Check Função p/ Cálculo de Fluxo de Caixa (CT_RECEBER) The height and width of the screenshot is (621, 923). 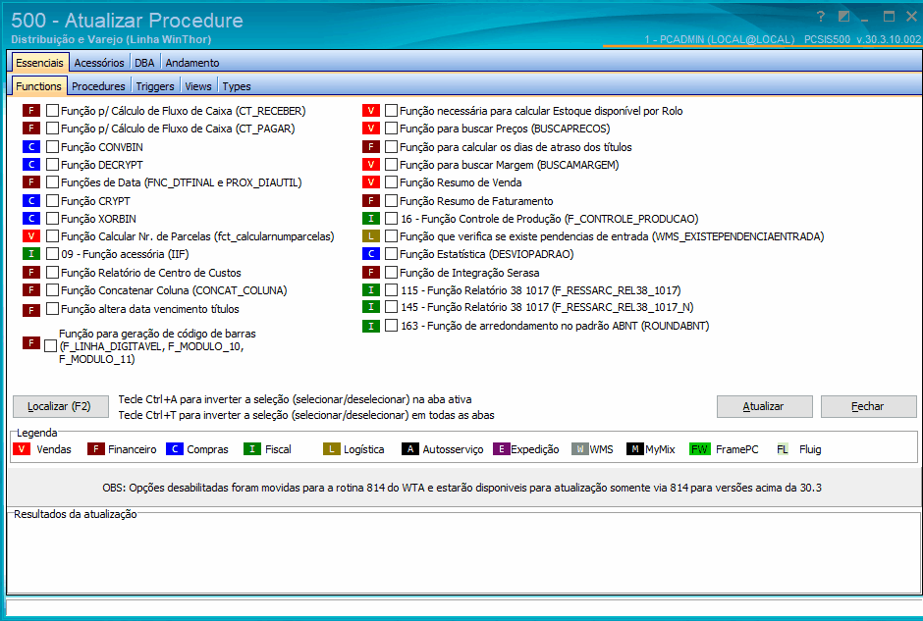point(52,111)
